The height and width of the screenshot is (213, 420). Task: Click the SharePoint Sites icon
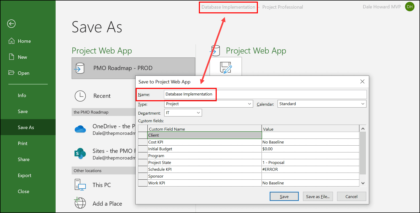[x=80, y=153]
